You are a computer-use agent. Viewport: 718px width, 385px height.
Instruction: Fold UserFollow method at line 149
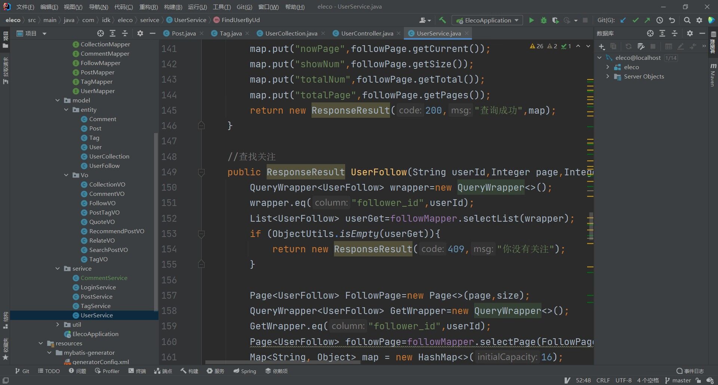pyautogui.click(x=201, y=172)
